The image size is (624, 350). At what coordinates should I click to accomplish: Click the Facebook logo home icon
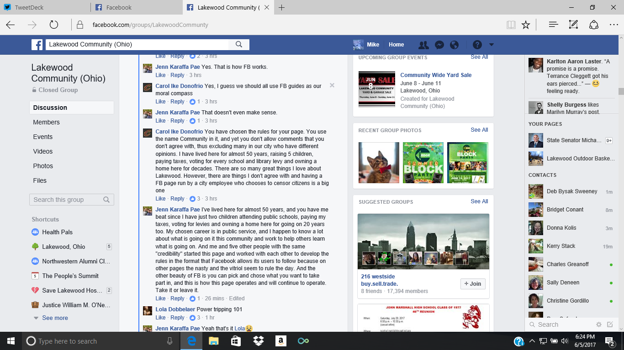(x=37, y=45)
